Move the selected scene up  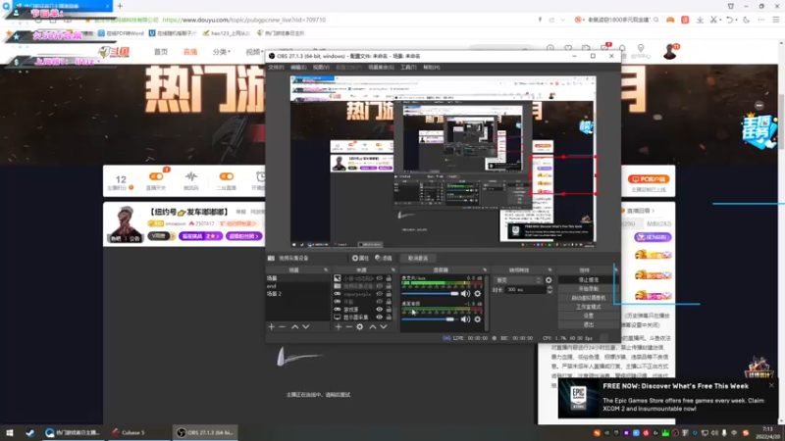click(295, 326)
